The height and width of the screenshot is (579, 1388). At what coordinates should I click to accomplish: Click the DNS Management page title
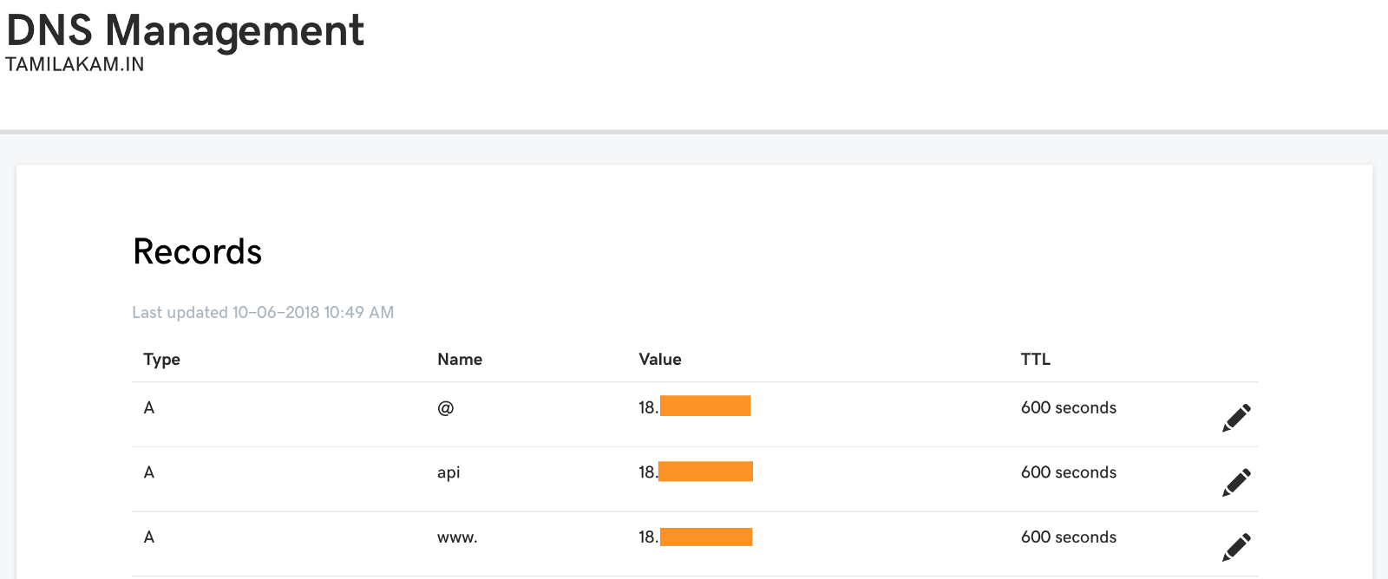(185, 30)
